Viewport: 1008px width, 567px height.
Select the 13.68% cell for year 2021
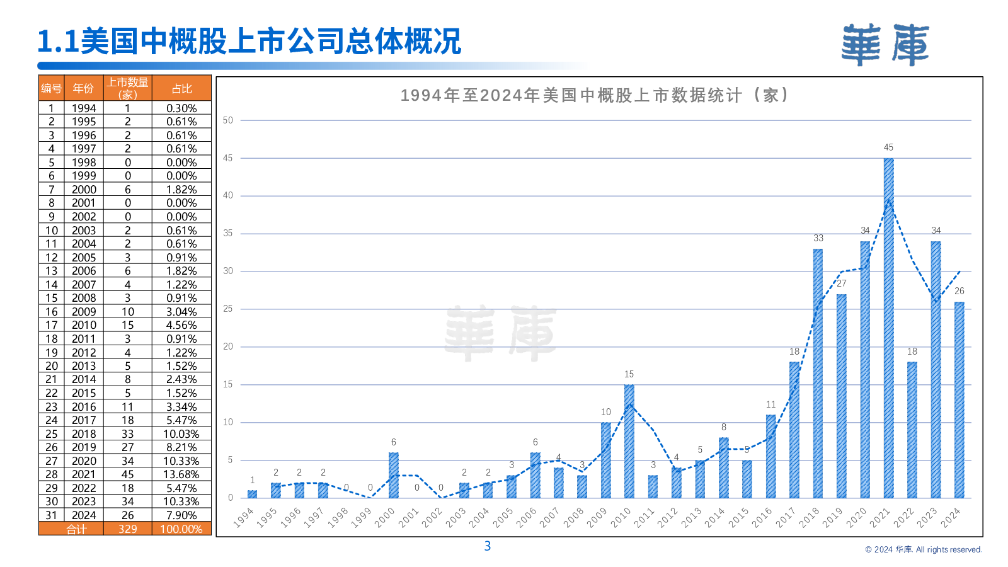tap(181, 474)
